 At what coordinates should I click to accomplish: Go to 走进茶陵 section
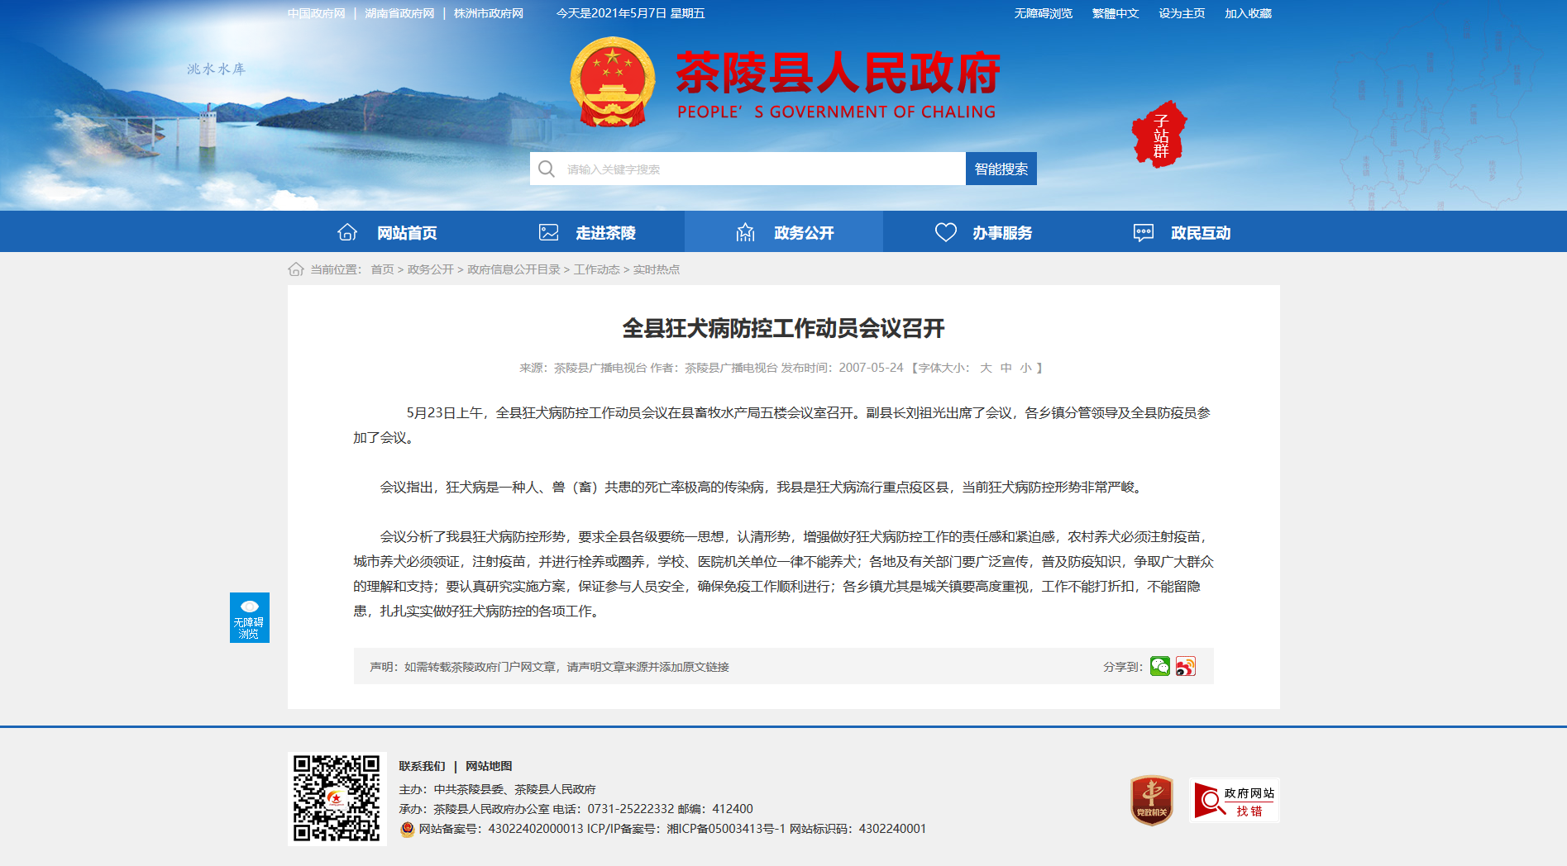(586, 232)
